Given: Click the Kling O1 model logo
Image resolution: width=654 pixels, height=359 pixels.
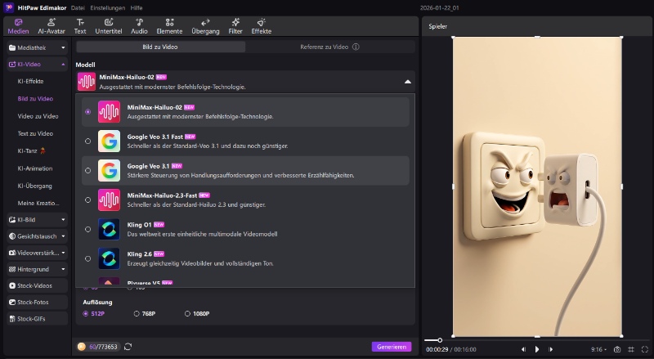Looking at the screenshot, I should [109, 229].
